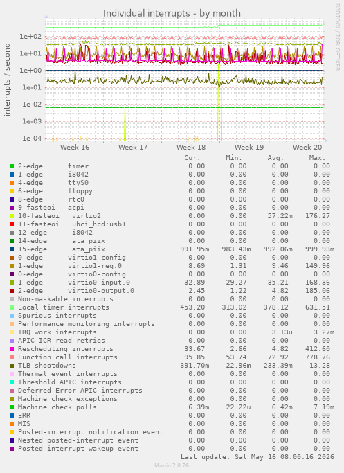Click the RRDTOOL / TOBI OETIKER watermark

point(337,37)
